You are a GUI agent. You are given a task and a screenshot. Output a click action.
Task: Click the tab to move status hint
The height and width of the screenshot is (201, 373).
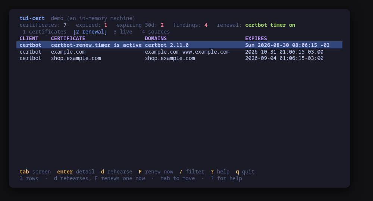[x=178, y=178]
